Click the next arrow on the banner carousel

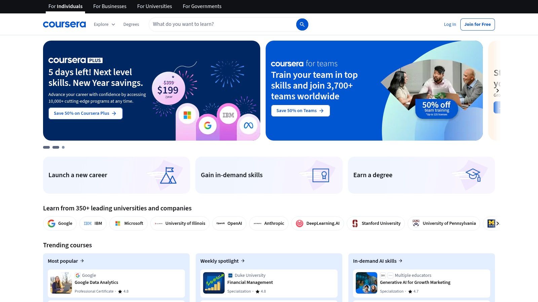coord(497,90)
